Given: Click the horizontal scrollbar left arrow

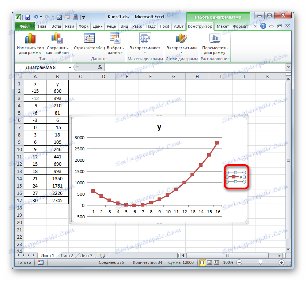Looking at the screenshot, I should click(183, 255).
